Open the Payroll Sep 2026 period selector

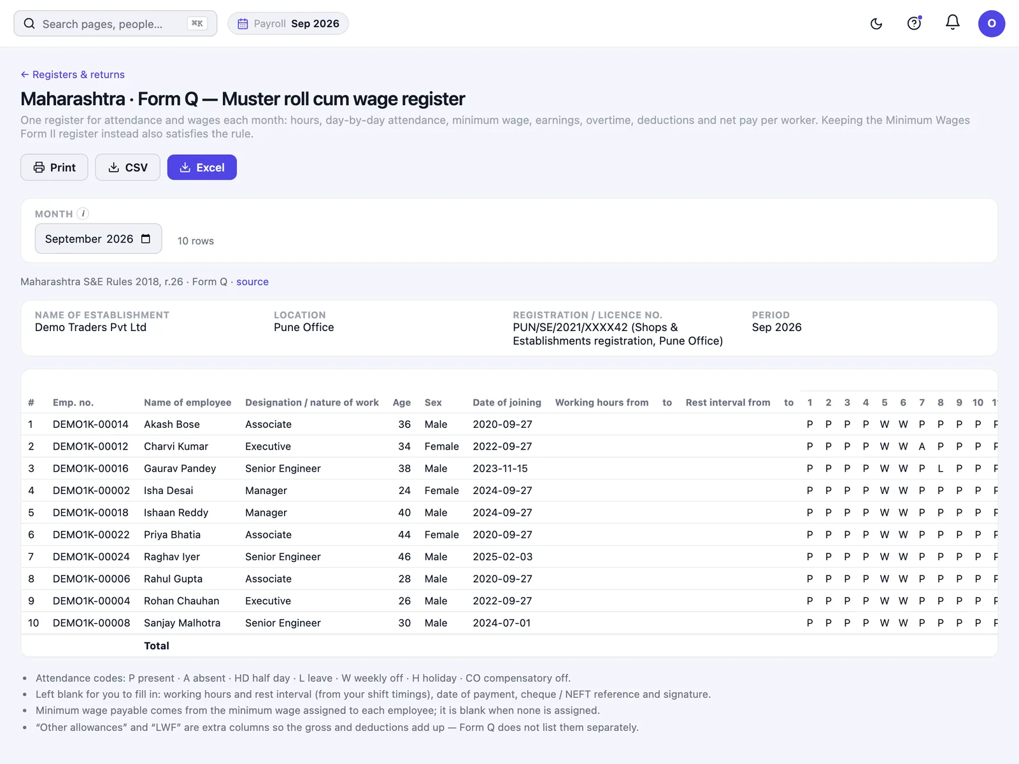pyautogui.click(x=288, y=24)
